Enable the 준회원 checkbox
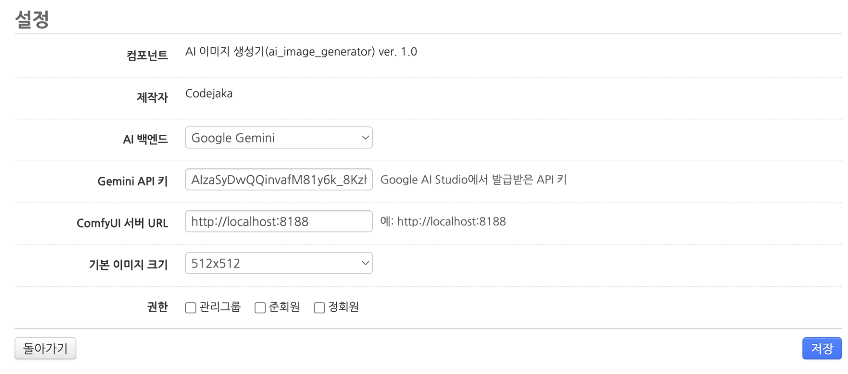Image resolution: width=848 pixels, height=374 pixels. coord(260,308)
